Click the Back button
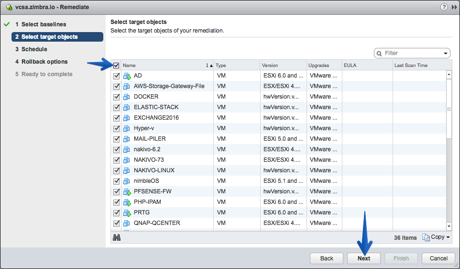 point(327,258)
